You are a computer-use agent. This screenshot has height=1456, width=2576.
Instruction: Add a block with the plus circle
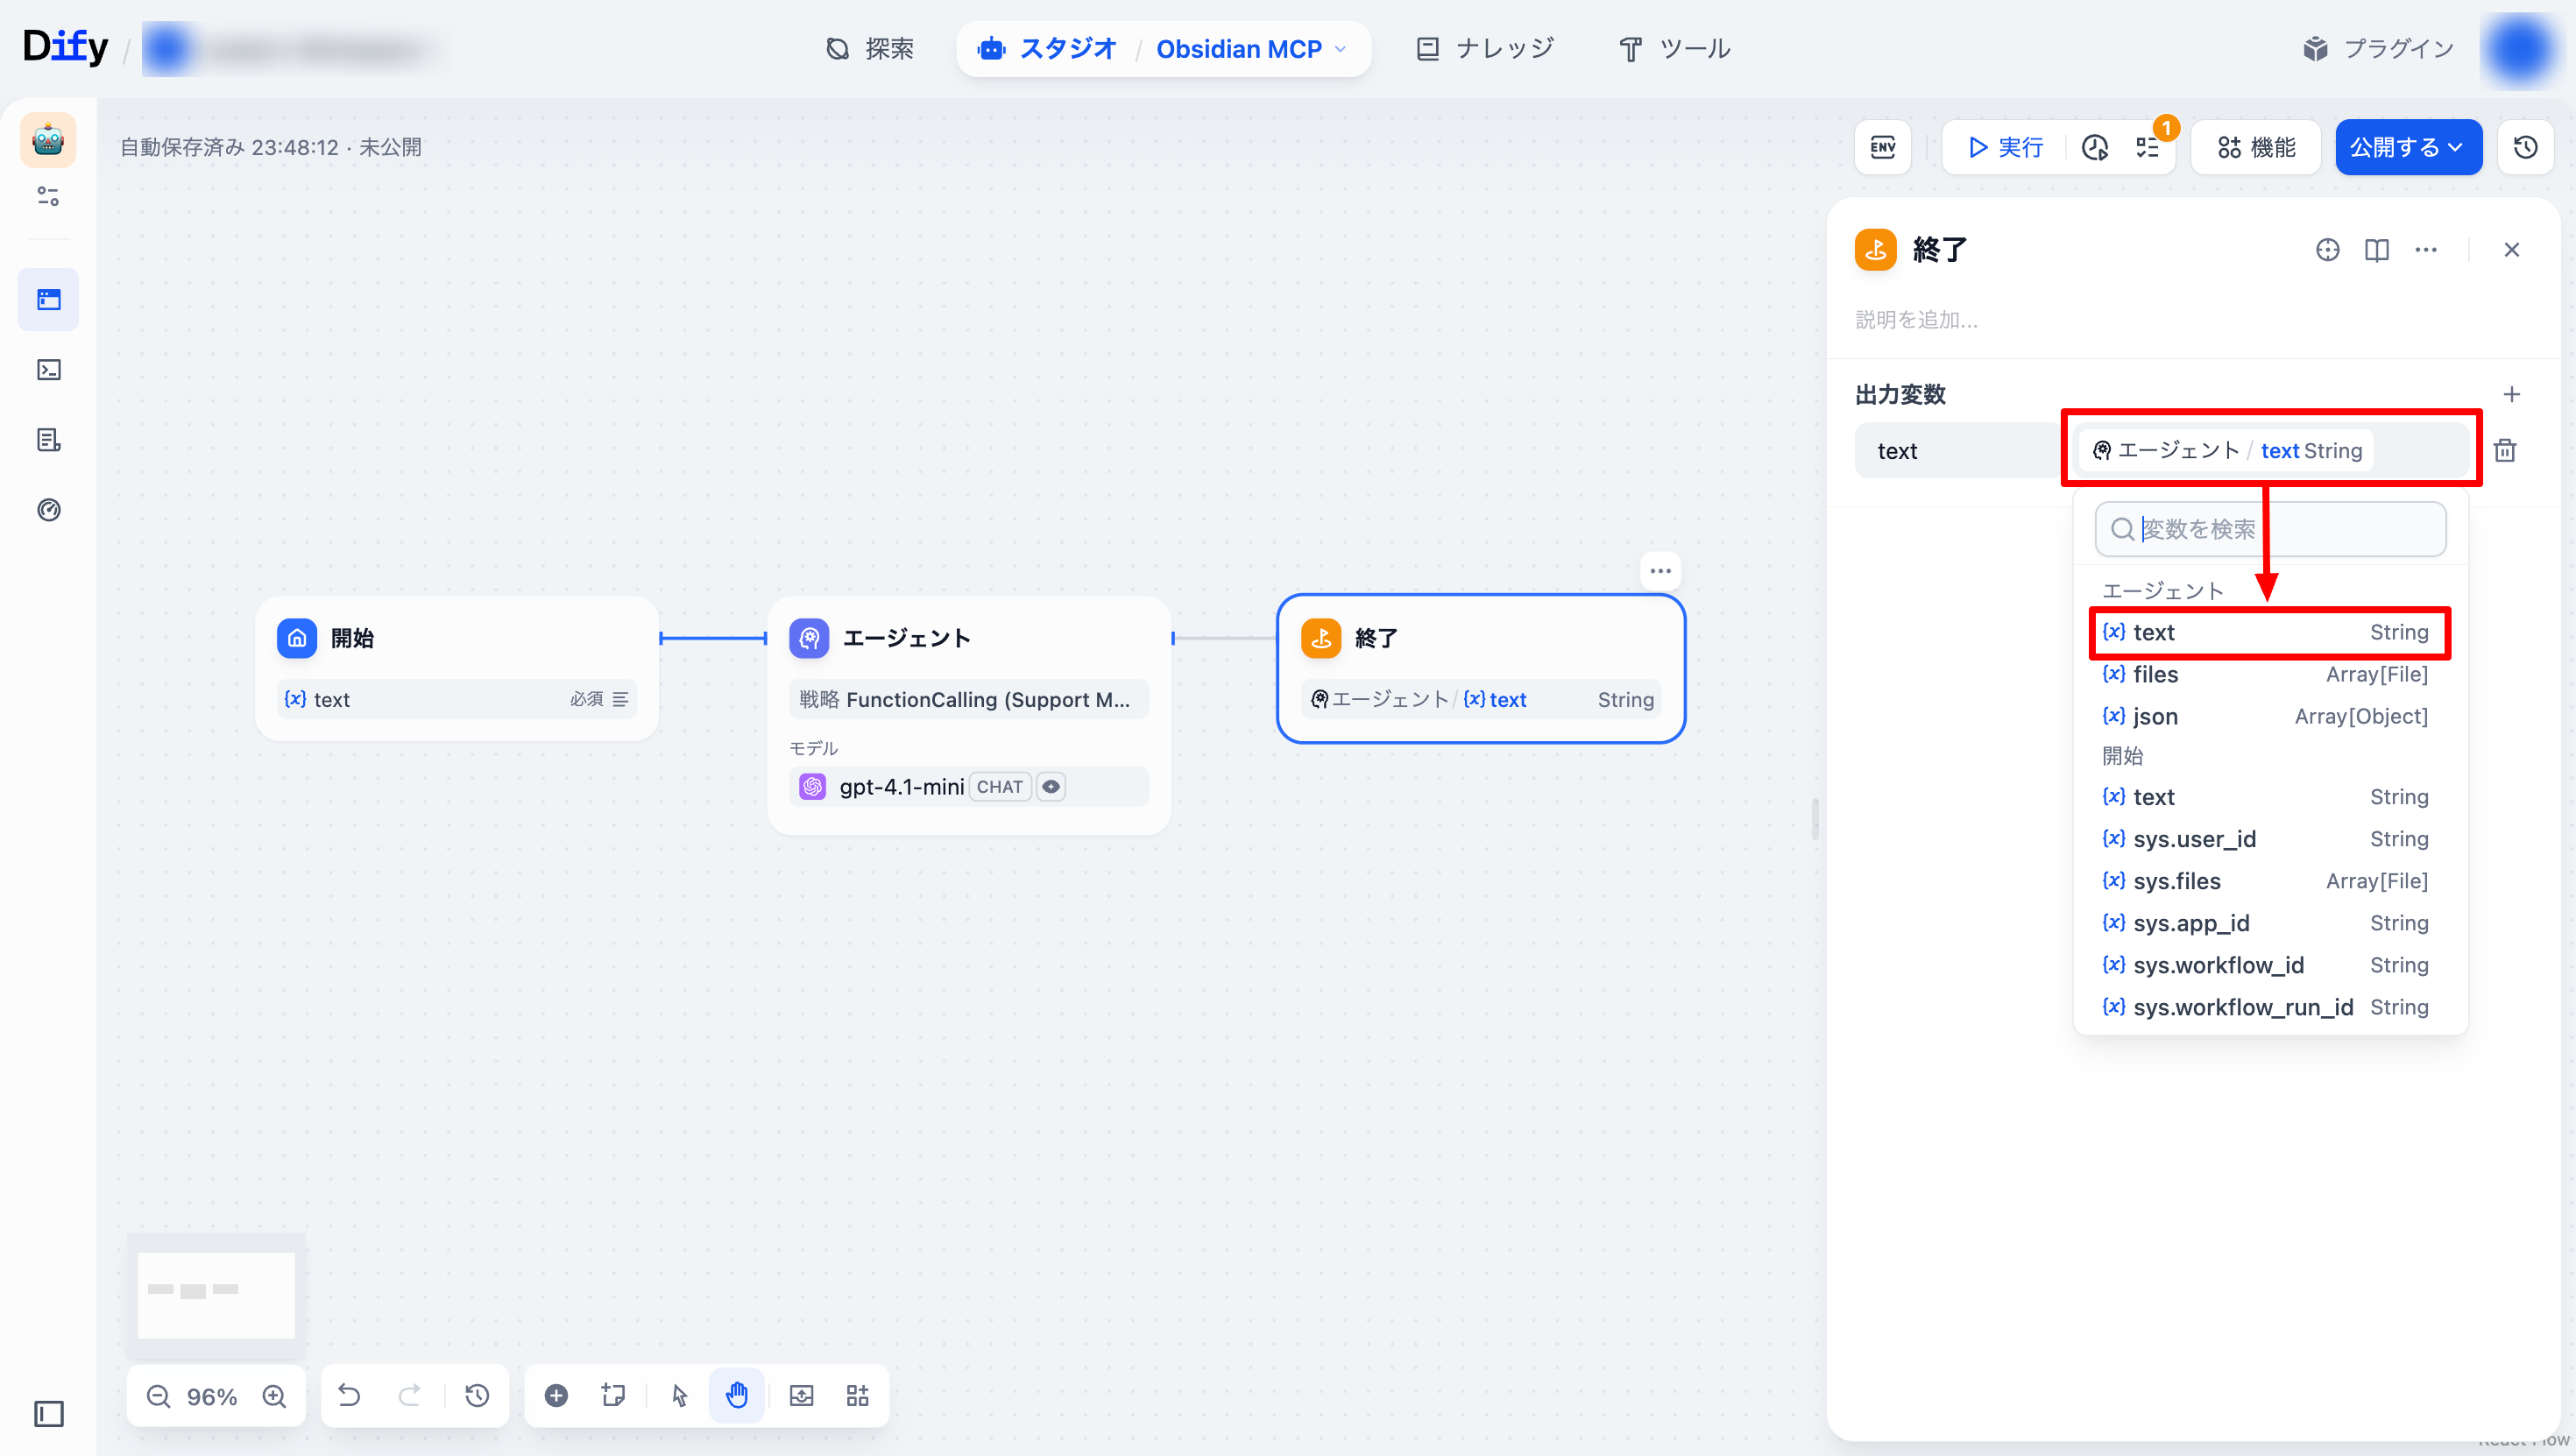point(556,1395)
